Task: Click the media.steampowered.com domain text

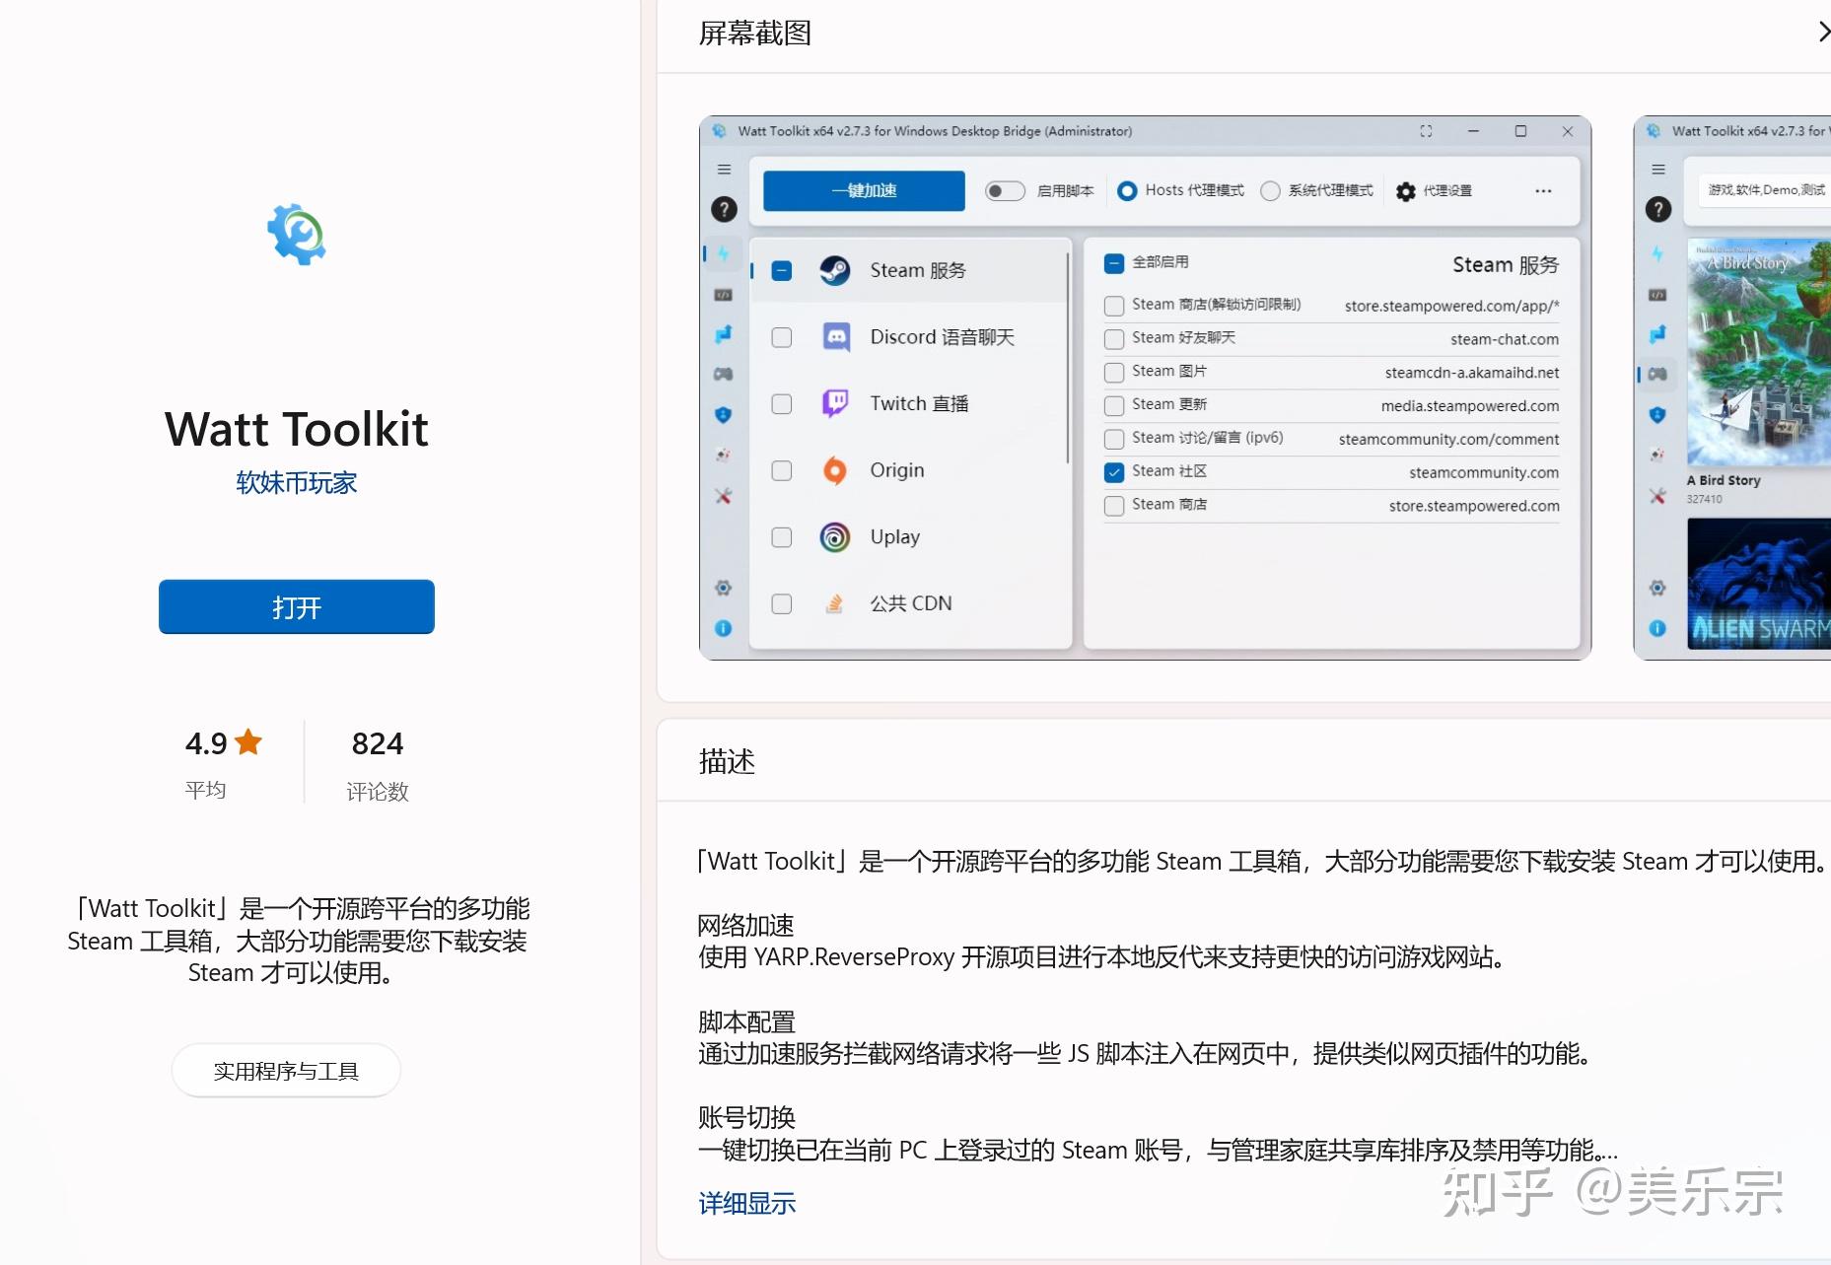Action: (1470, 406)
